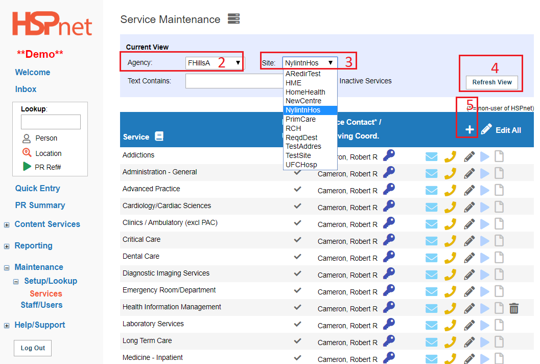Click the blue play arrow for Cardiology/Cardiac Sciences
Screen dimensions: 540x364
pos(485,207)
